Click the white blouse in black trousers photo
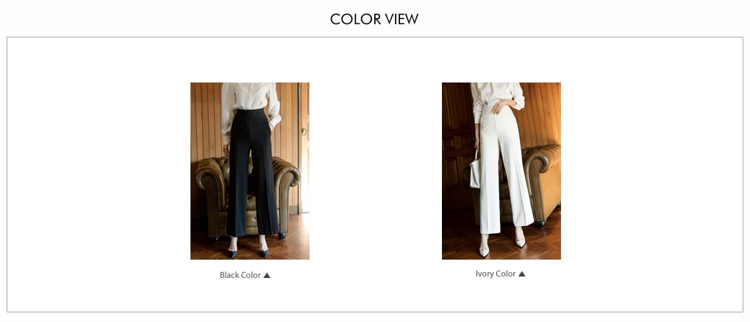This screenshot has height=322, width=750. 250,103
